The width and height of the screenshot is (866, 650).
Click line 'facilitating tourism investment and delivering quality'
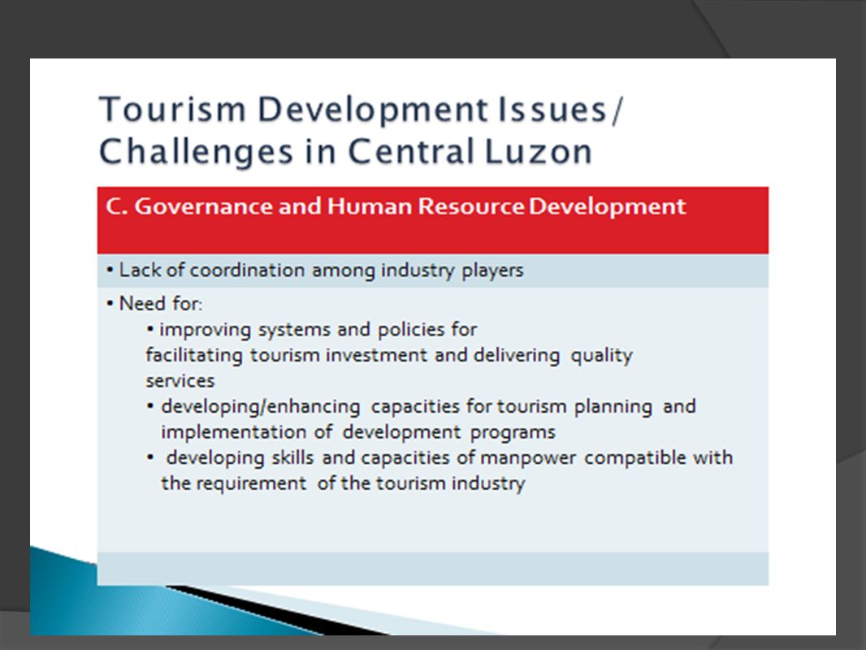(389, 356)
